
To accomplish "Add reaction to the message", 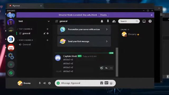I will click(x=101, y=68).
